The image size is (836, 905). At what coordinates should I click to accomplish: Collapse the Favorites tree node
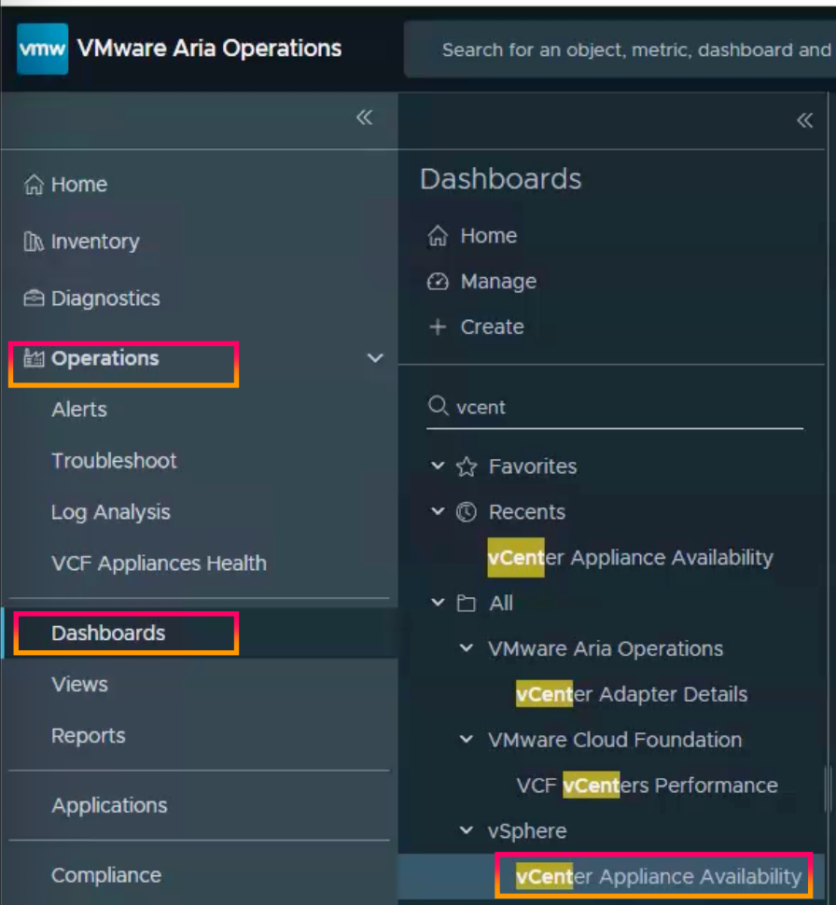tap(438, 466)
